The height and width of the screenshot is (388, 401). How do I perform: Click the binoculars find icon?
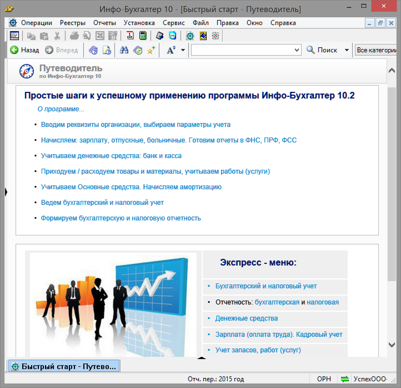pos(124,50)
